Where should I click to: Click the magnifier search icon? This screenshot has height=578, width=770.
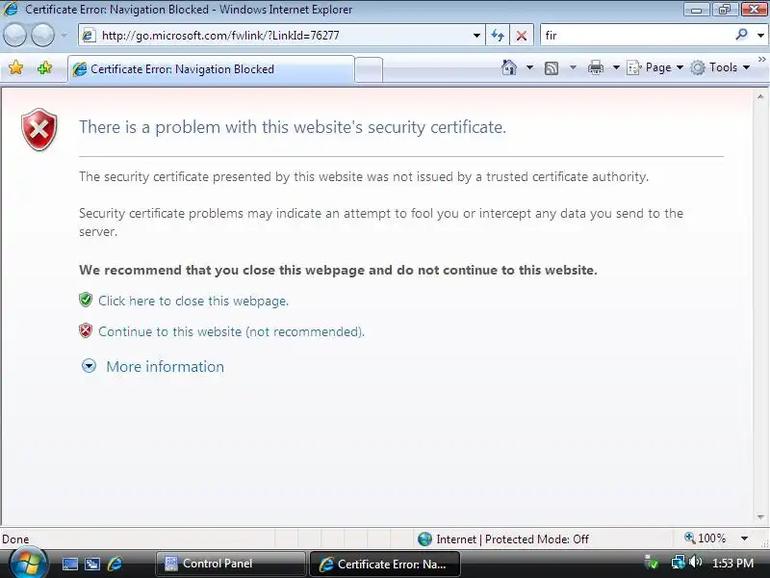click(x=741, y=35)
